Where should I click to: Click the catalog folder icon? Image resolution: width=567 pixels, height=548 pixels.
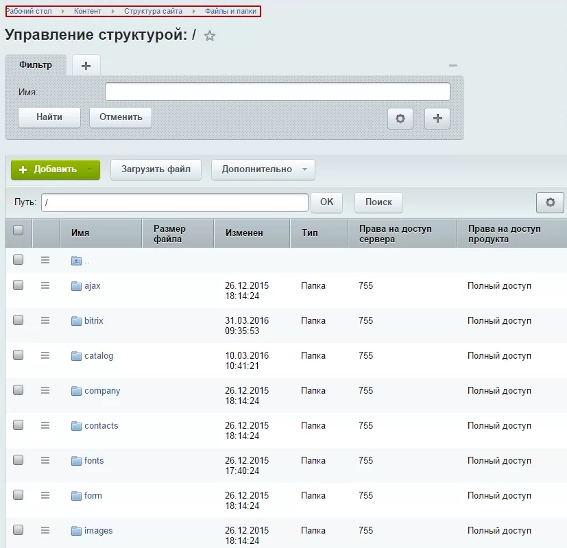coord(76,356)
